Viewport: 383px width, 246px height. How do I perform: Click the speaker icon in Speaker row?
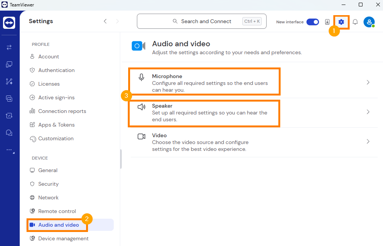pos(141,107)
